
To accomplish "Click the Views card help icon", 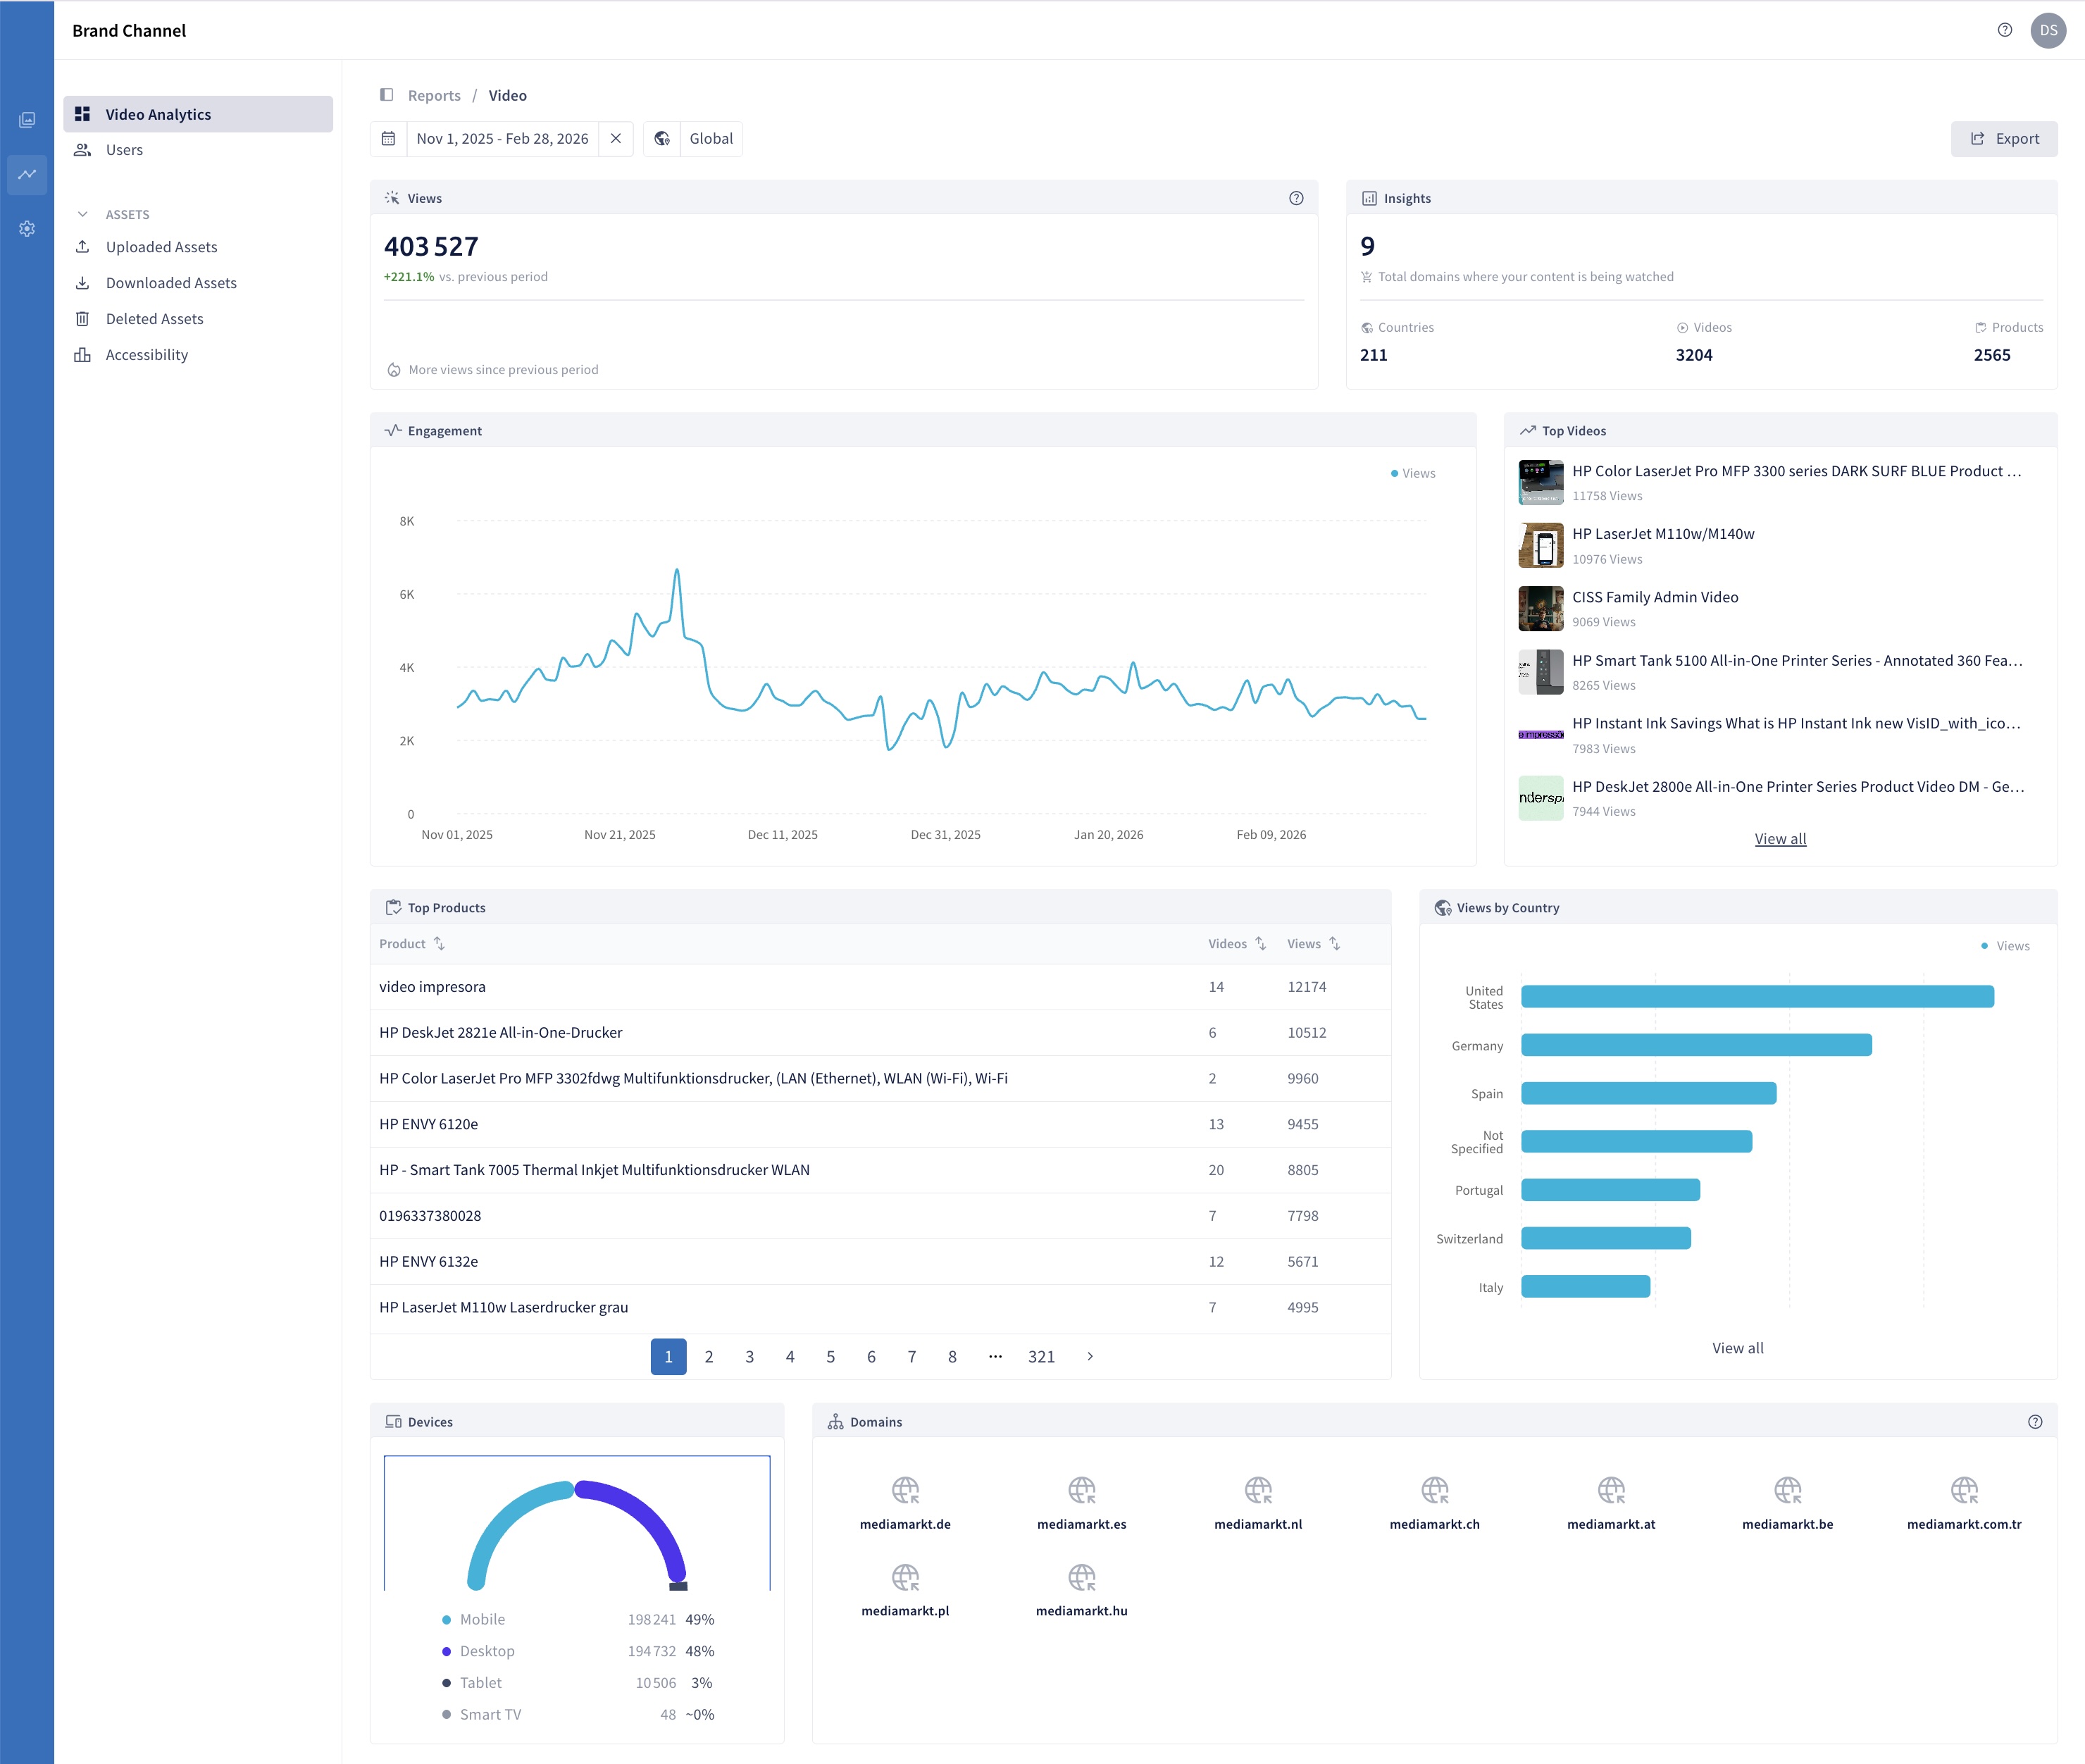I will click(x=1296, y=198).
